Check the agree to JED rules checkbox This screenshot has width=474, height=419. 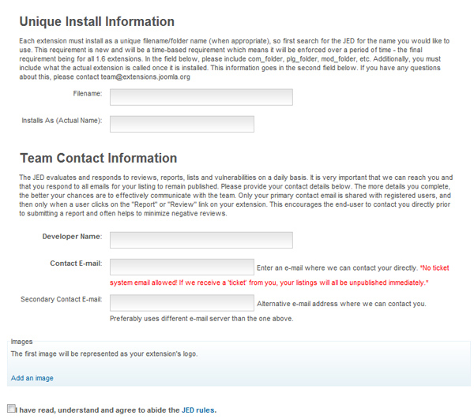click(11, 409)
